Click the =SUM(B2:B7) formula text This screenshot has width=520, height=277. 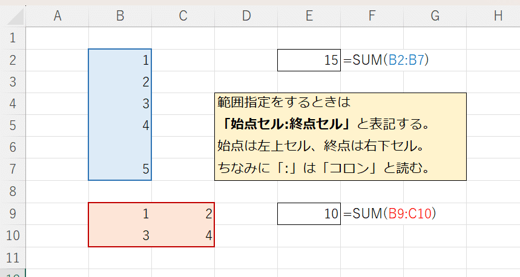click(x=386, y=60)
